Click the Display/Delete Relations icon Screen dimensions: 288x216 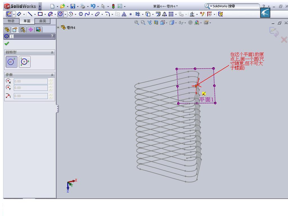point(192,14)
